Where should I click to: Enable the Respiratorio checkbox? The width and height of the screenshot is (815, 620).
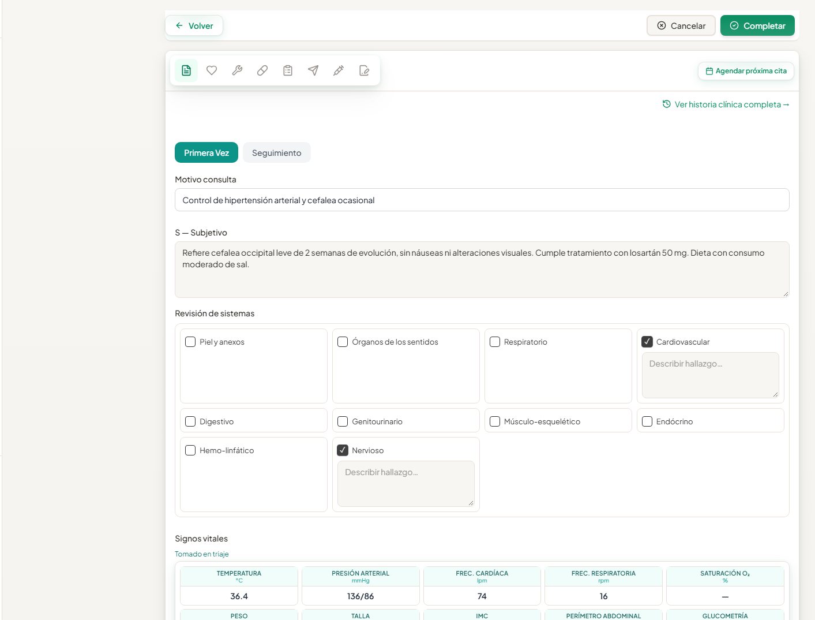coord(495,342)
